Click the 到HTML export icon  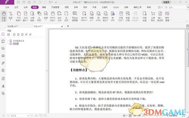98,16
